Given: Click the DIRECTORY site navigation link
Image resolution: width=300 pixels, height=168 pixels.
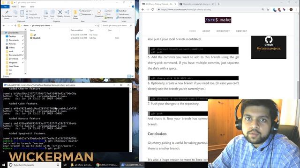Looking at the screenshot, I should click(223, 31).
